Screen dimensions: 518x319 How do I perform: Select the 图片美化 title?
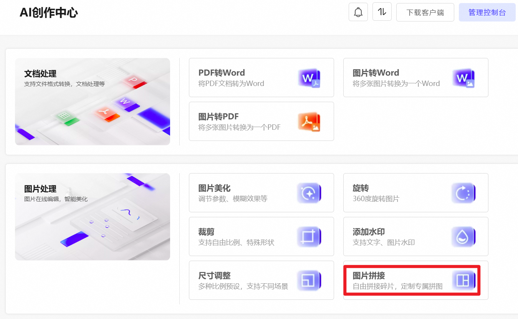(214, 188)
